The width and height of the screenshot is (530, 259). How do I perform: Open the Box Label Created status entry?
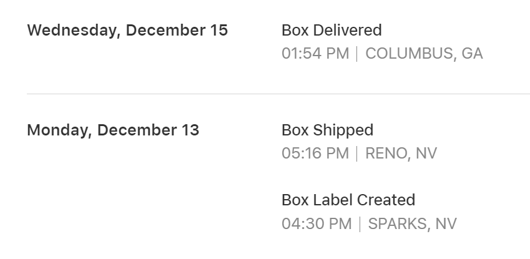coord(348,200)
